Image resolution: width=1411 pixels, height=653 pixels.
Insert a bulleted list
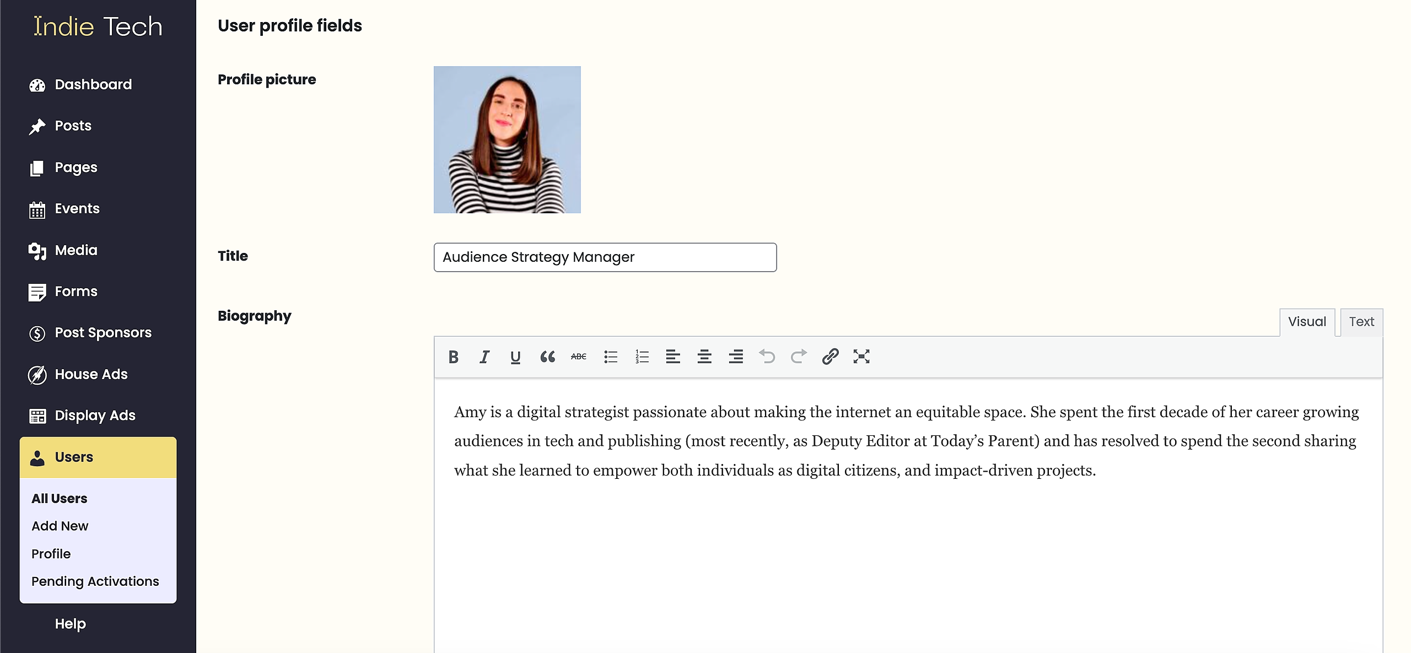click(x=610, y=357)
